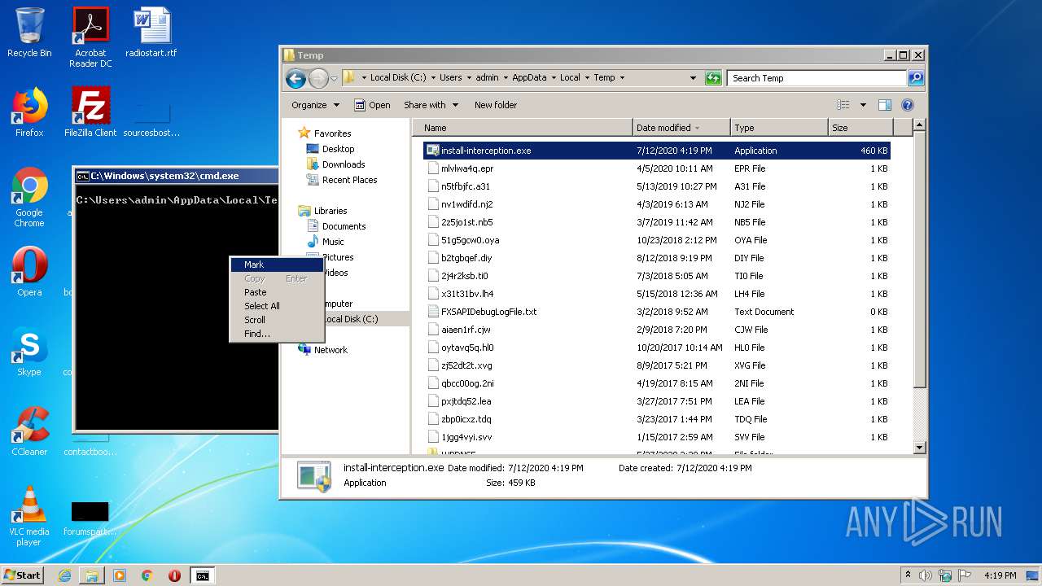Screen dimensions: 1042x586
Task: Click the Opera icon in the taskbar
Action: 174,575
